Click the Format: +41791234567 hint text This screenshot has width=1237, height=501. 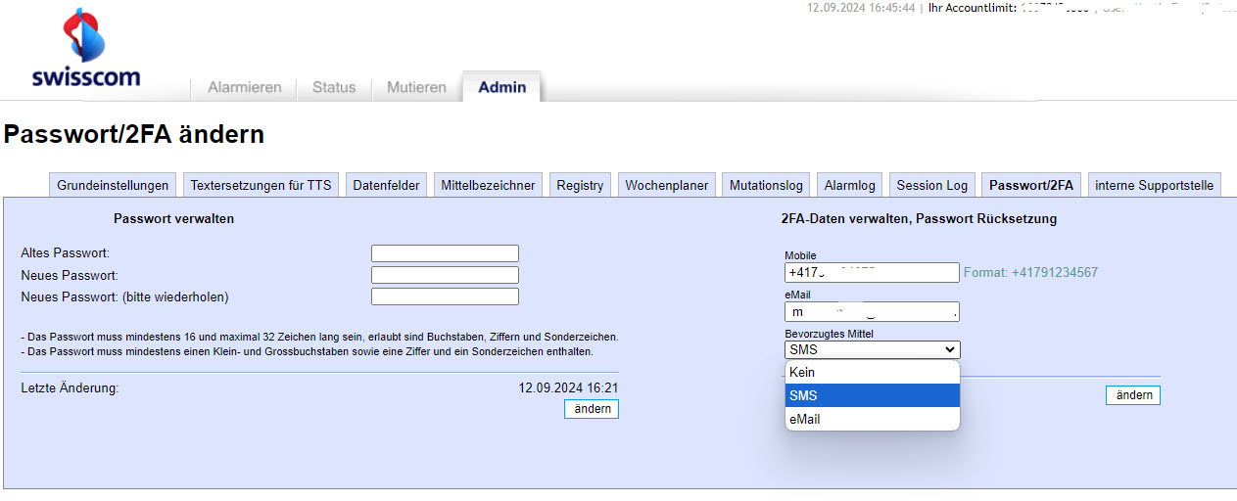point(1030,273)
